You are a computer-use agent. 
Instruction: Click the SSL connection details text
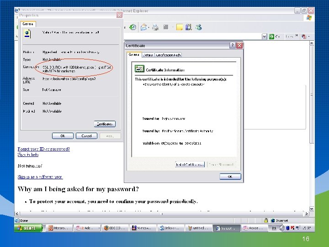point(77,69)
